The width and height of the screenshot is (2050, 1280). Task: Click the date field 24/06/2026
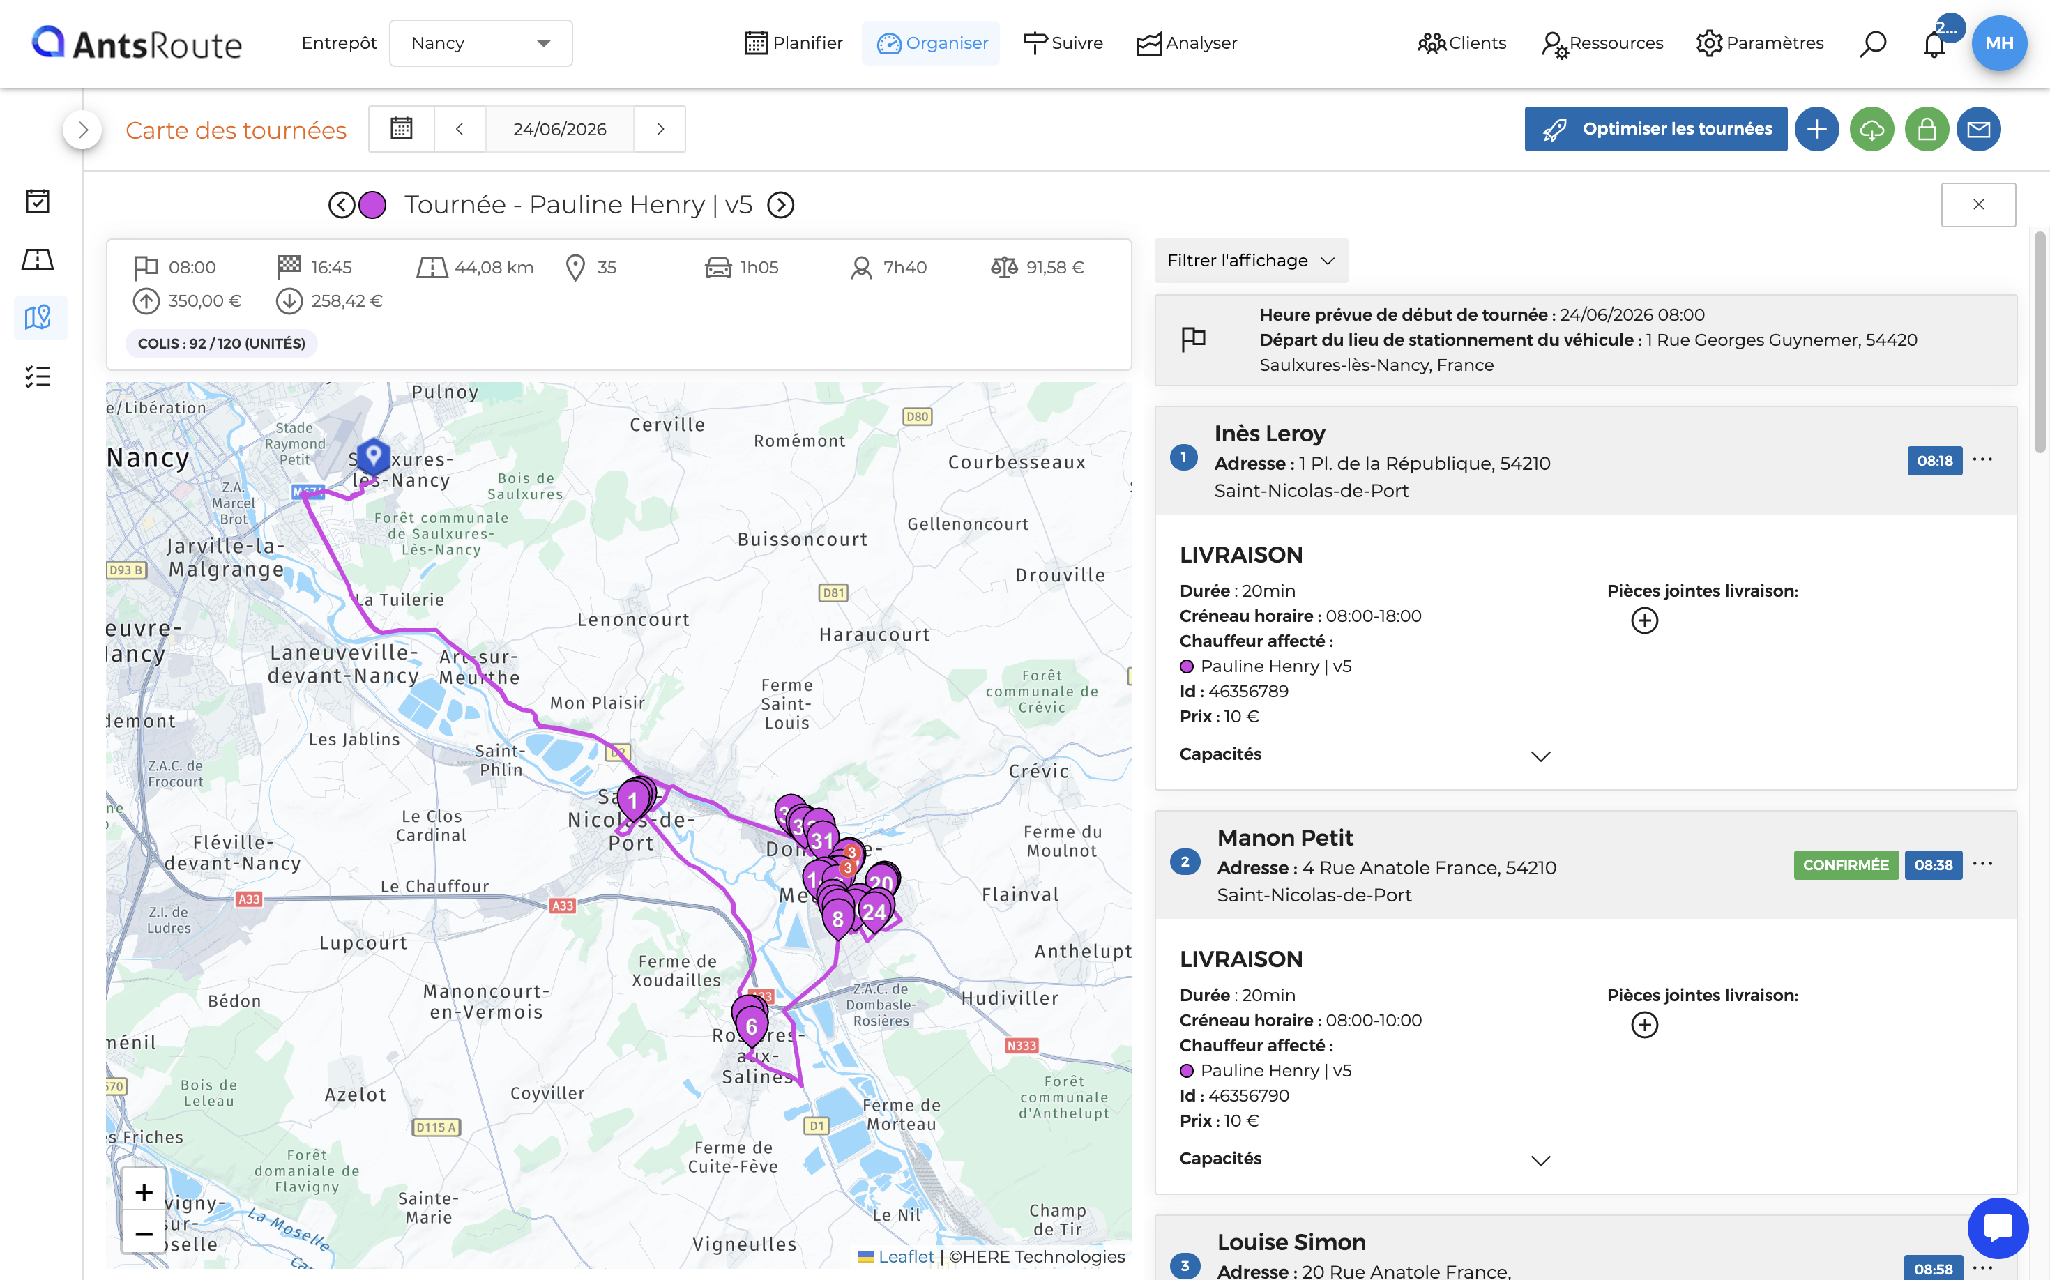(x=560, y=129)
